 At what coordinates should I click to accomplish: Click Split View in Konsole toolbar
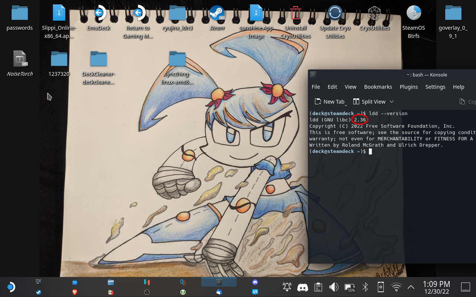[369, 101]
